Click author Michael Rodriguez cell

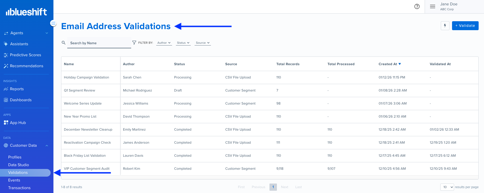[137, 90]
